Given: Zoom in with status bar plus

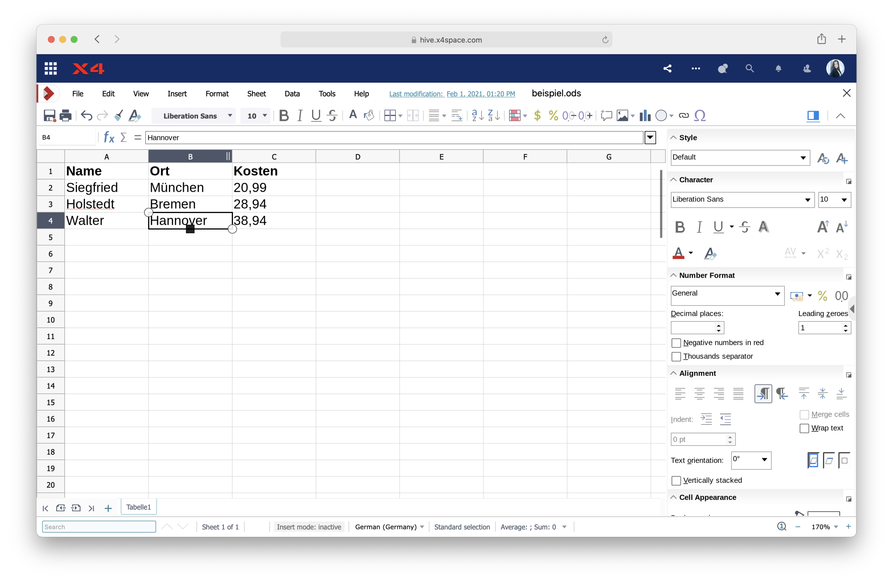Looking at the screenshot, I should [x=848, y=527].
